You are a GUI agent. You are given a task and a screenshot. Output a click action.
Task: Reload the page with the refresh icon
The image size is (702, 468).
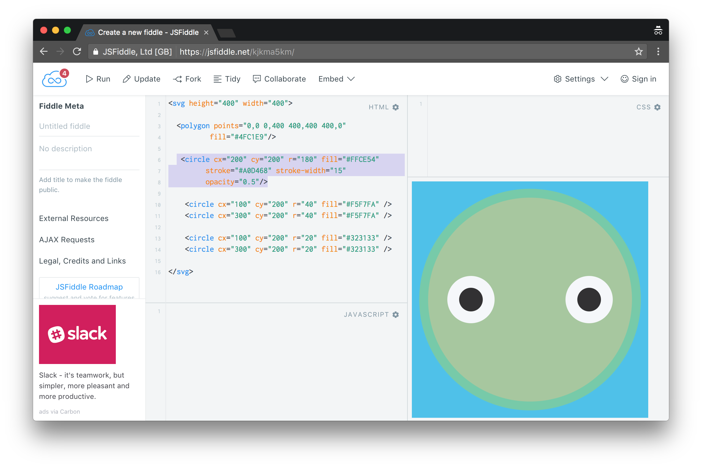[x=77, y=52]
